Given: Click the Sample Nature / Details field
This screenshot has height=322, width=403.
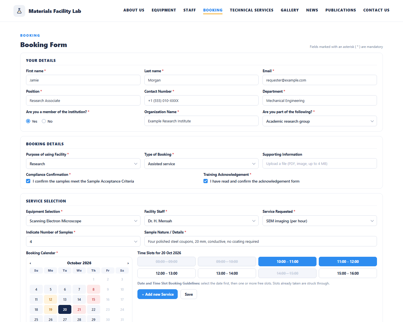Looking at the screenshot, I should click(x=261, y=241).
